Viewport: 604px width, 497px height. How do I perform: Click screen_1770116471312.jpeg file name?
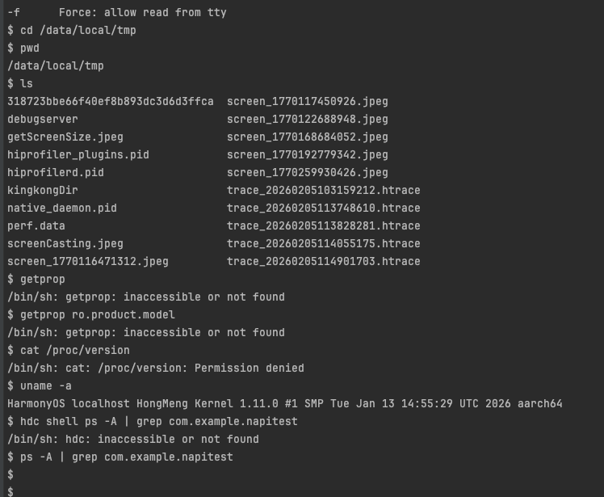88,261
